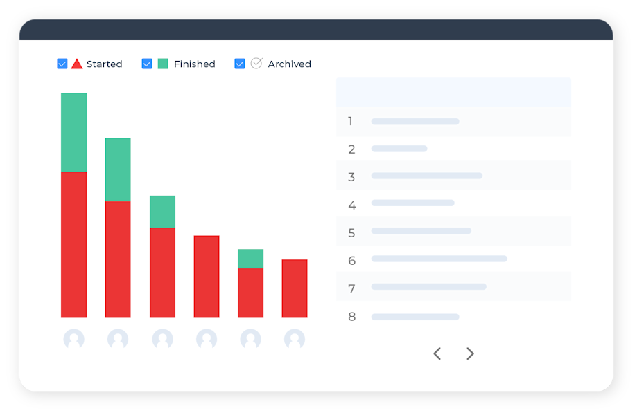Click list row number 6
This screenshot has height=415, width=637.
point(454,259)
